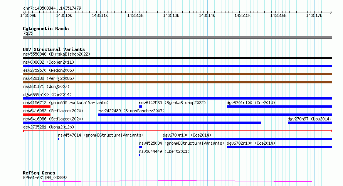
Task: Open the dgv270n97 (Lou2014) label
Action: click(x=309, y=119)
